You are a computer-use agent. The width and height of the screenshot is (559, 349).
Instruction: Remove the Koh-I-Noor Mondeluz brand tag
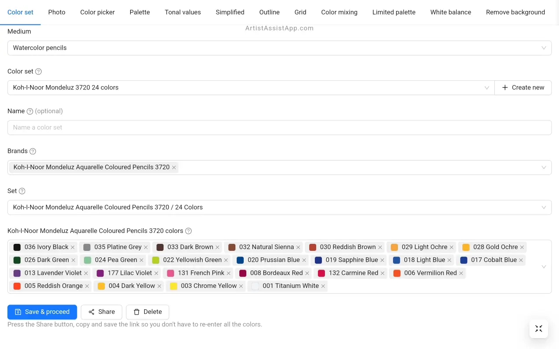174,168
